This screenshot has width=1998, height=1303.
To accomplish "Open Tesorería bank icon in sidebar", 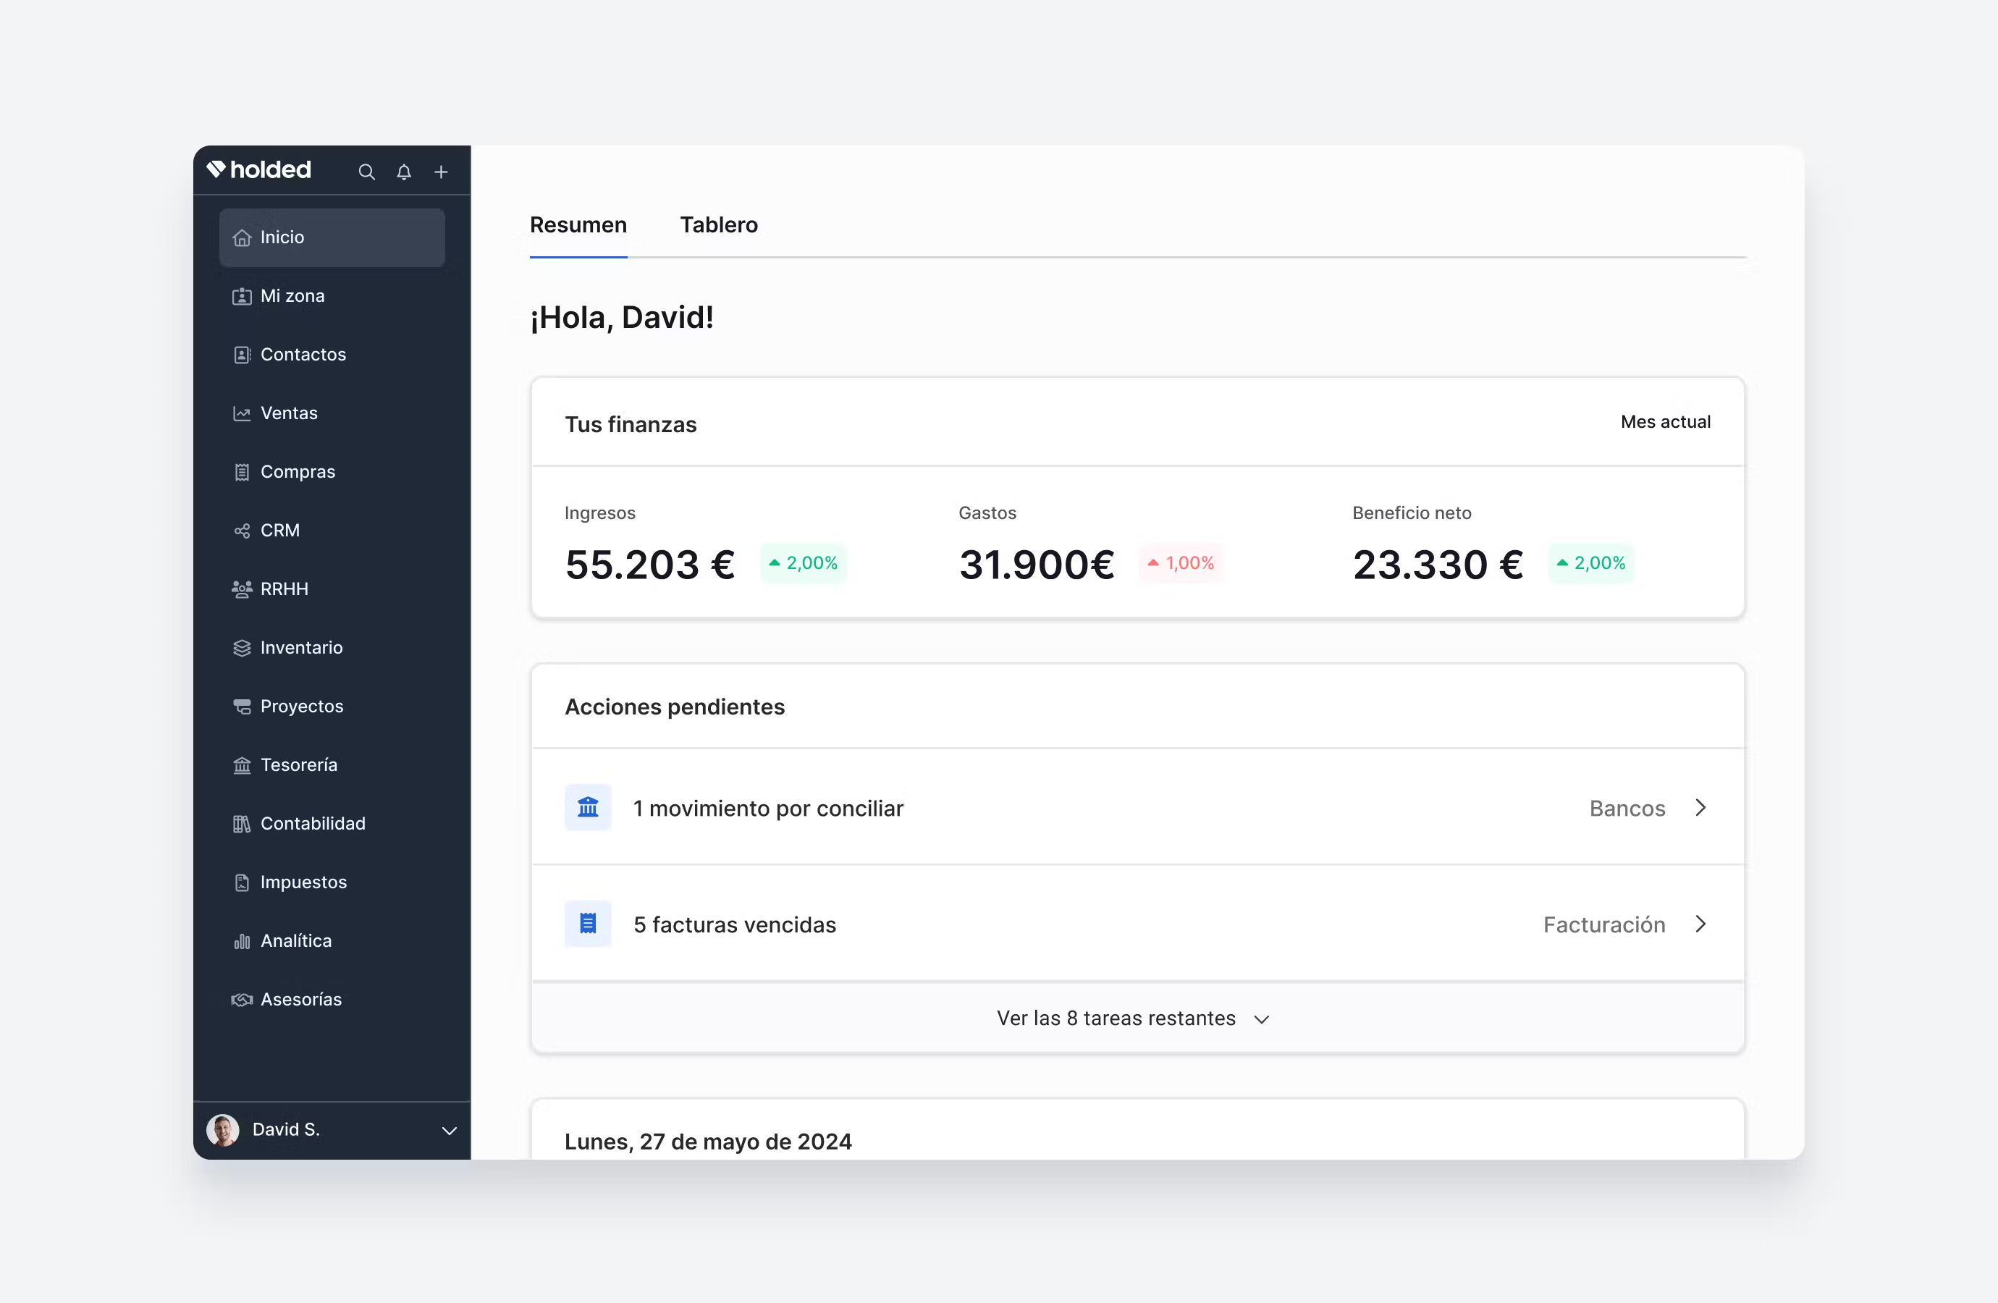I will (x=242, y=765).
